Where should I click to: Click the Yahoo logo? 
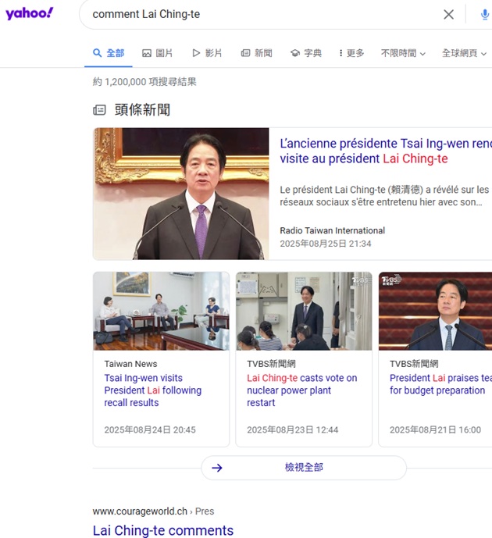point(30,13)
